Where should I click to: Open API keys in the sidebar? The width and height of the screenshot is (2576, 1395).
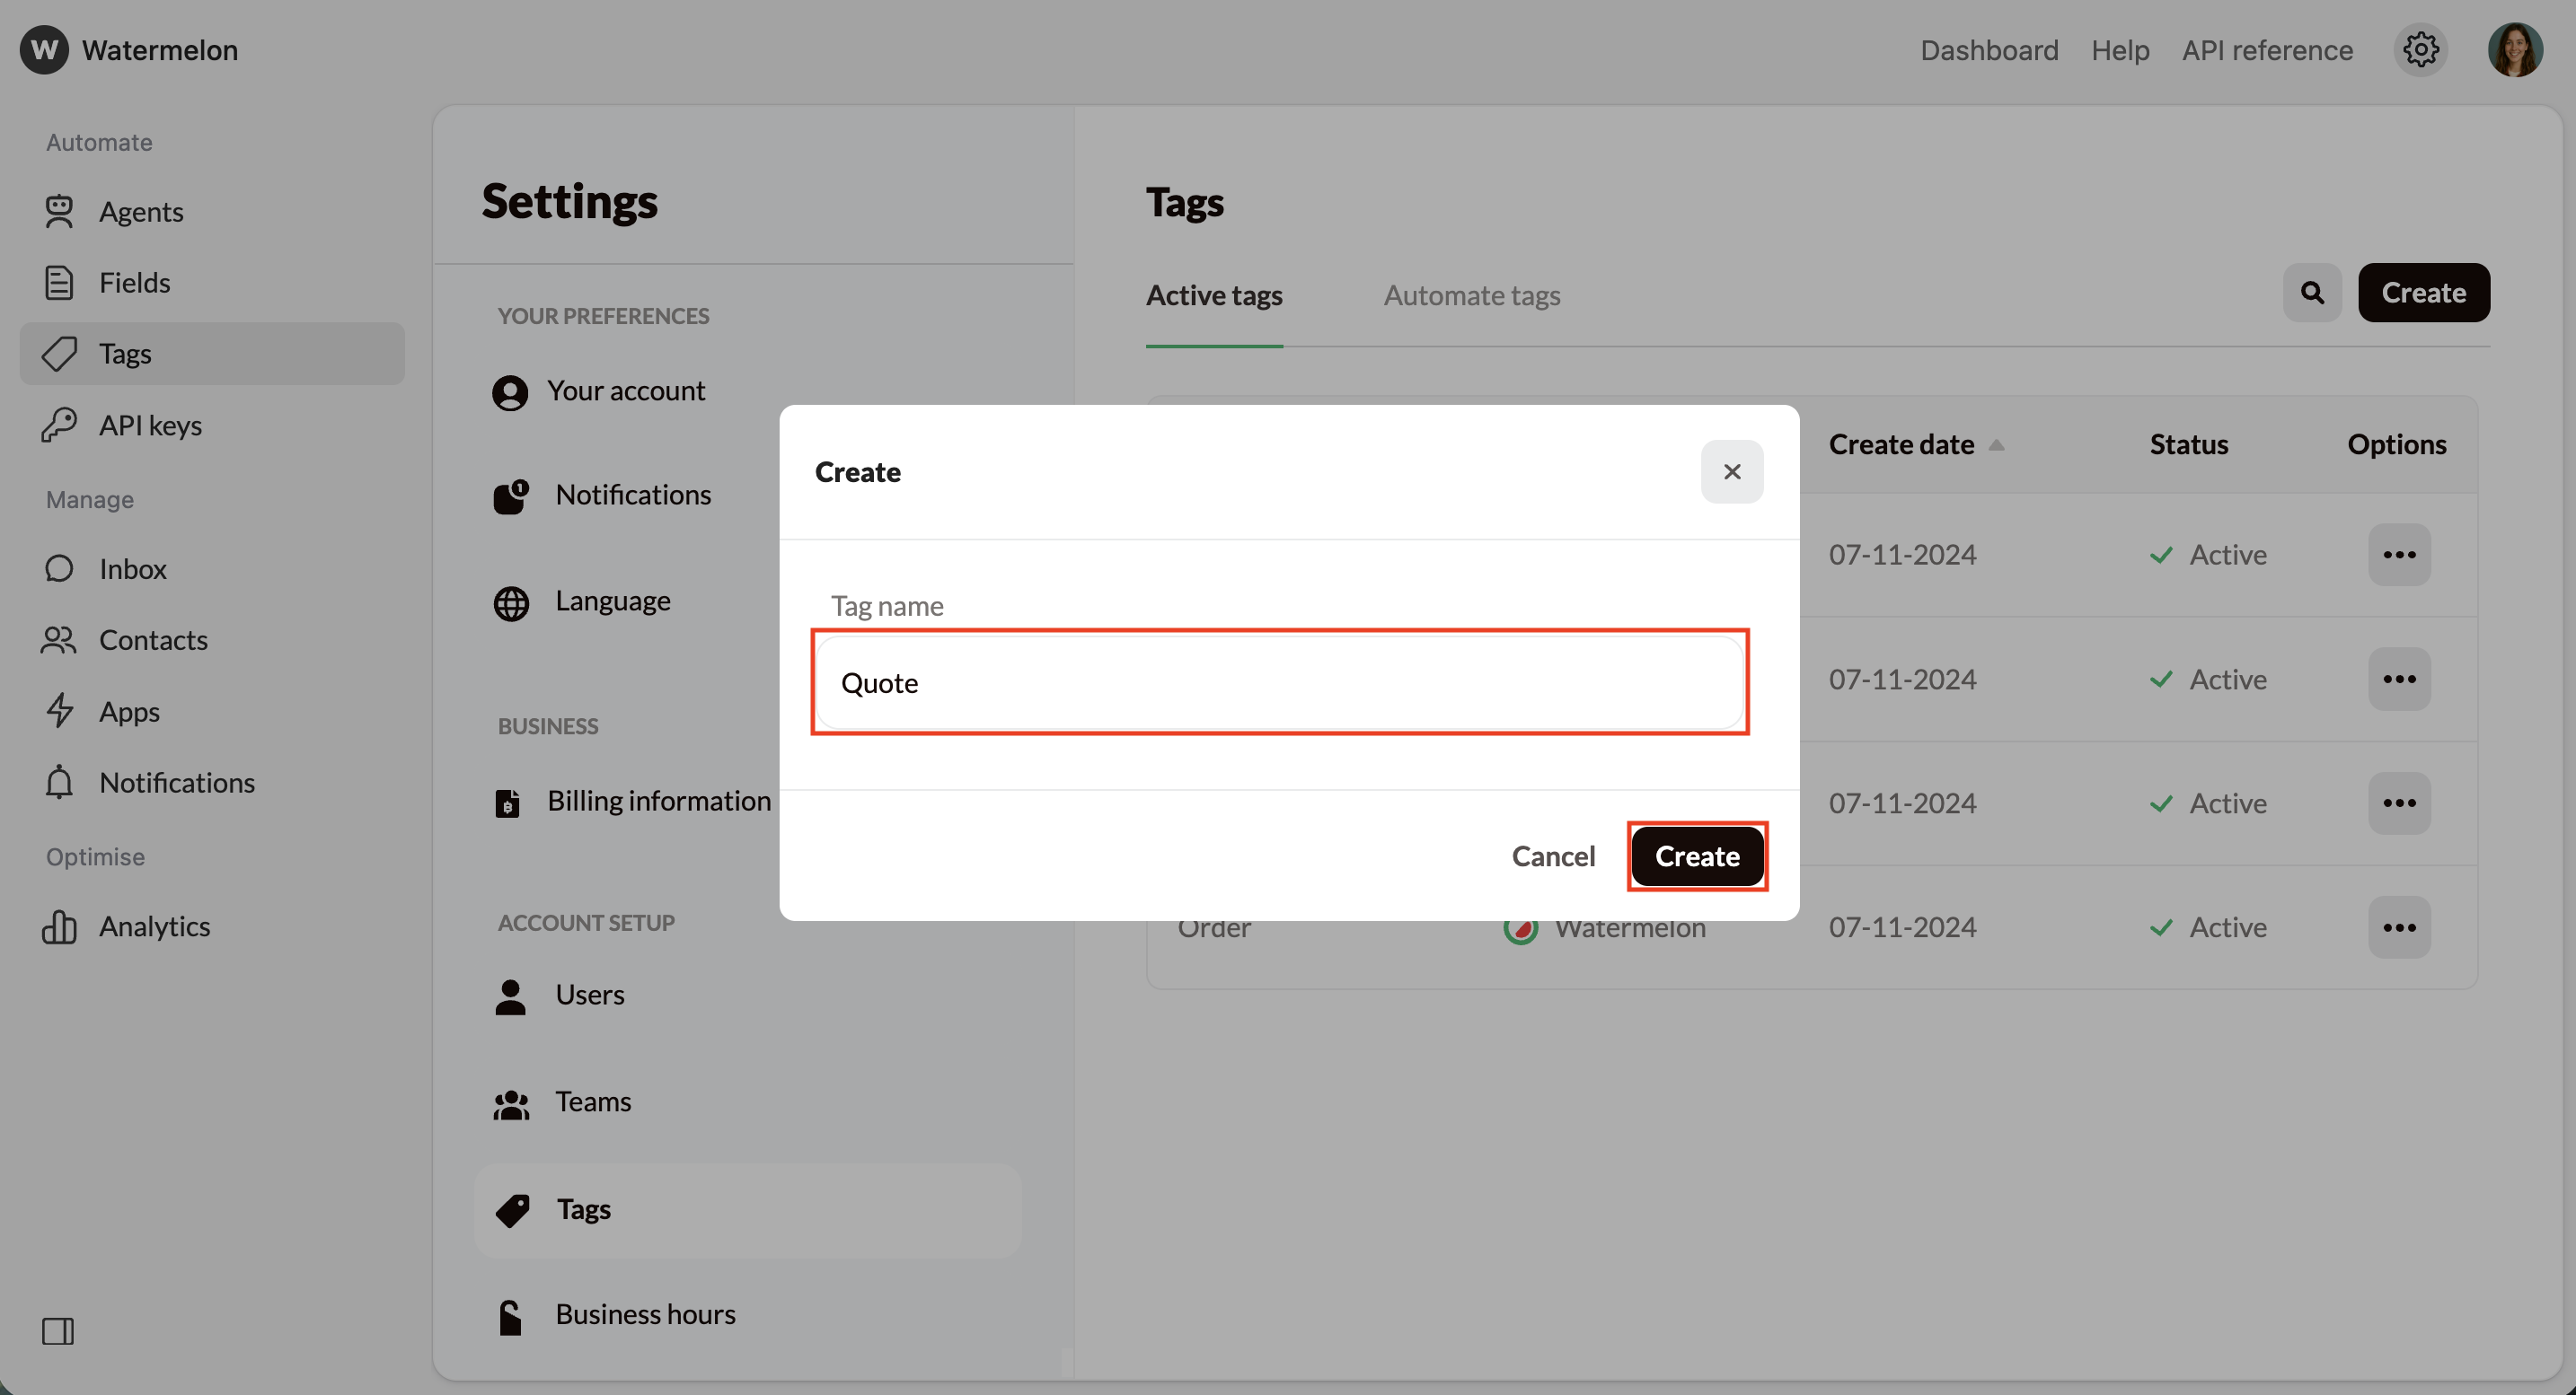(150, 426)
